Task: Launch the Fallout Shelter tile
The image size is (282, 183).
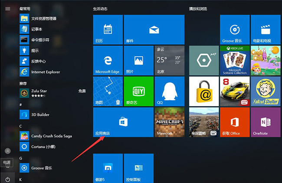Action: pos(266,91)
